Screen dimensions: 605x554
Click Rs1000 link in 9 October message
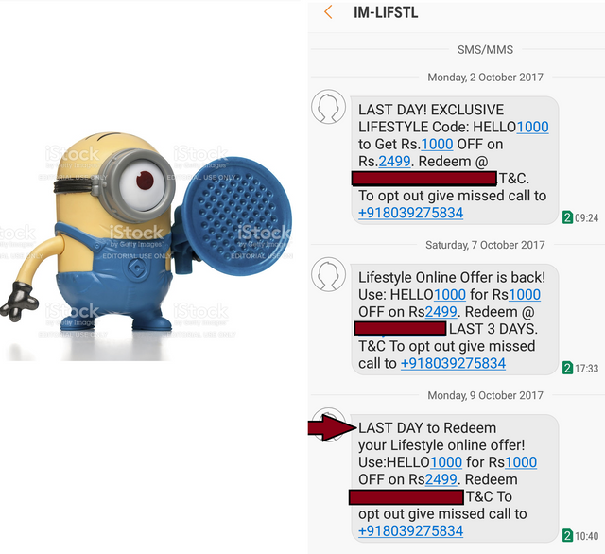click(521, 462)
